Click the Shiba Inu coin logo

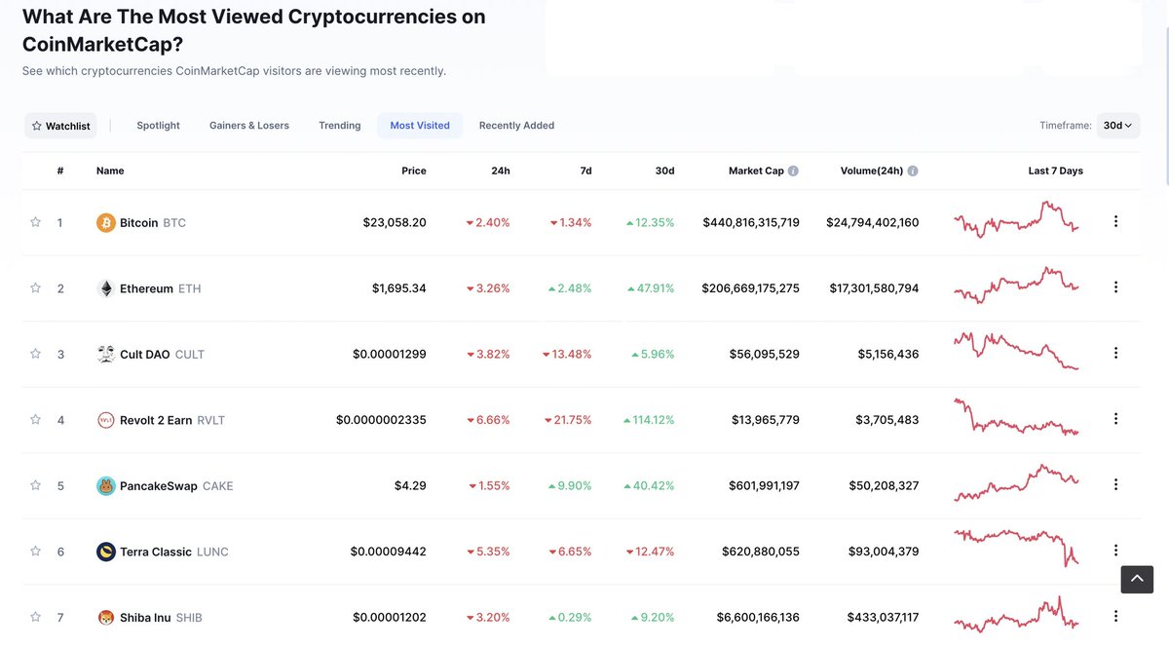coord(106,617)
